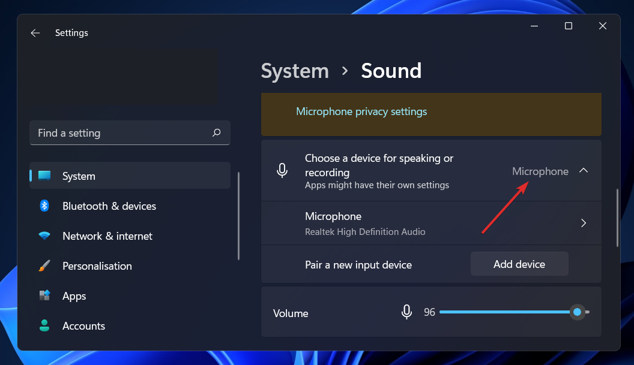This screenshot has height=365, width=634.
Task: Open Bluetooth & devices settings
Action: [x=130, y=206]
